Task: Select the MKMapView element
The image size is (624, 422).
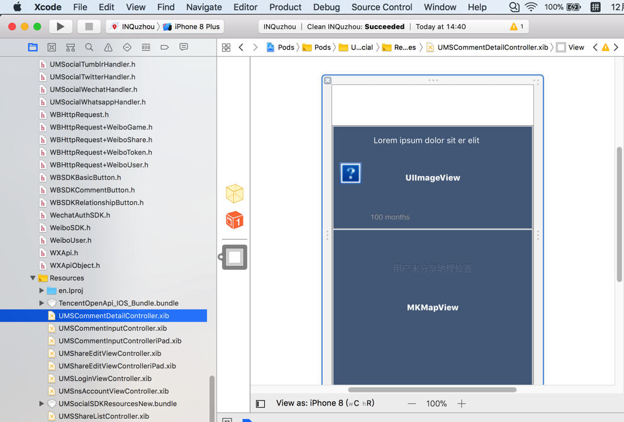Action: coord(433,308)
